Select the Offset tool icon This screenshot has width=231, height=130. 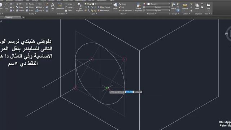(47, 10)
